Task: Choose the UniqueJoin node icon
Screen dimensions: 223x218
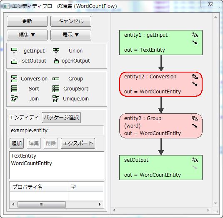Action: click(56, 99)
